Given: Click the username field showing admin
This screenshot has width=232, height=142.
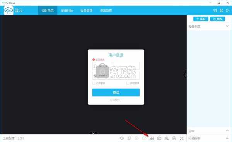Looking at the screenshot, I should click(116, 66).
